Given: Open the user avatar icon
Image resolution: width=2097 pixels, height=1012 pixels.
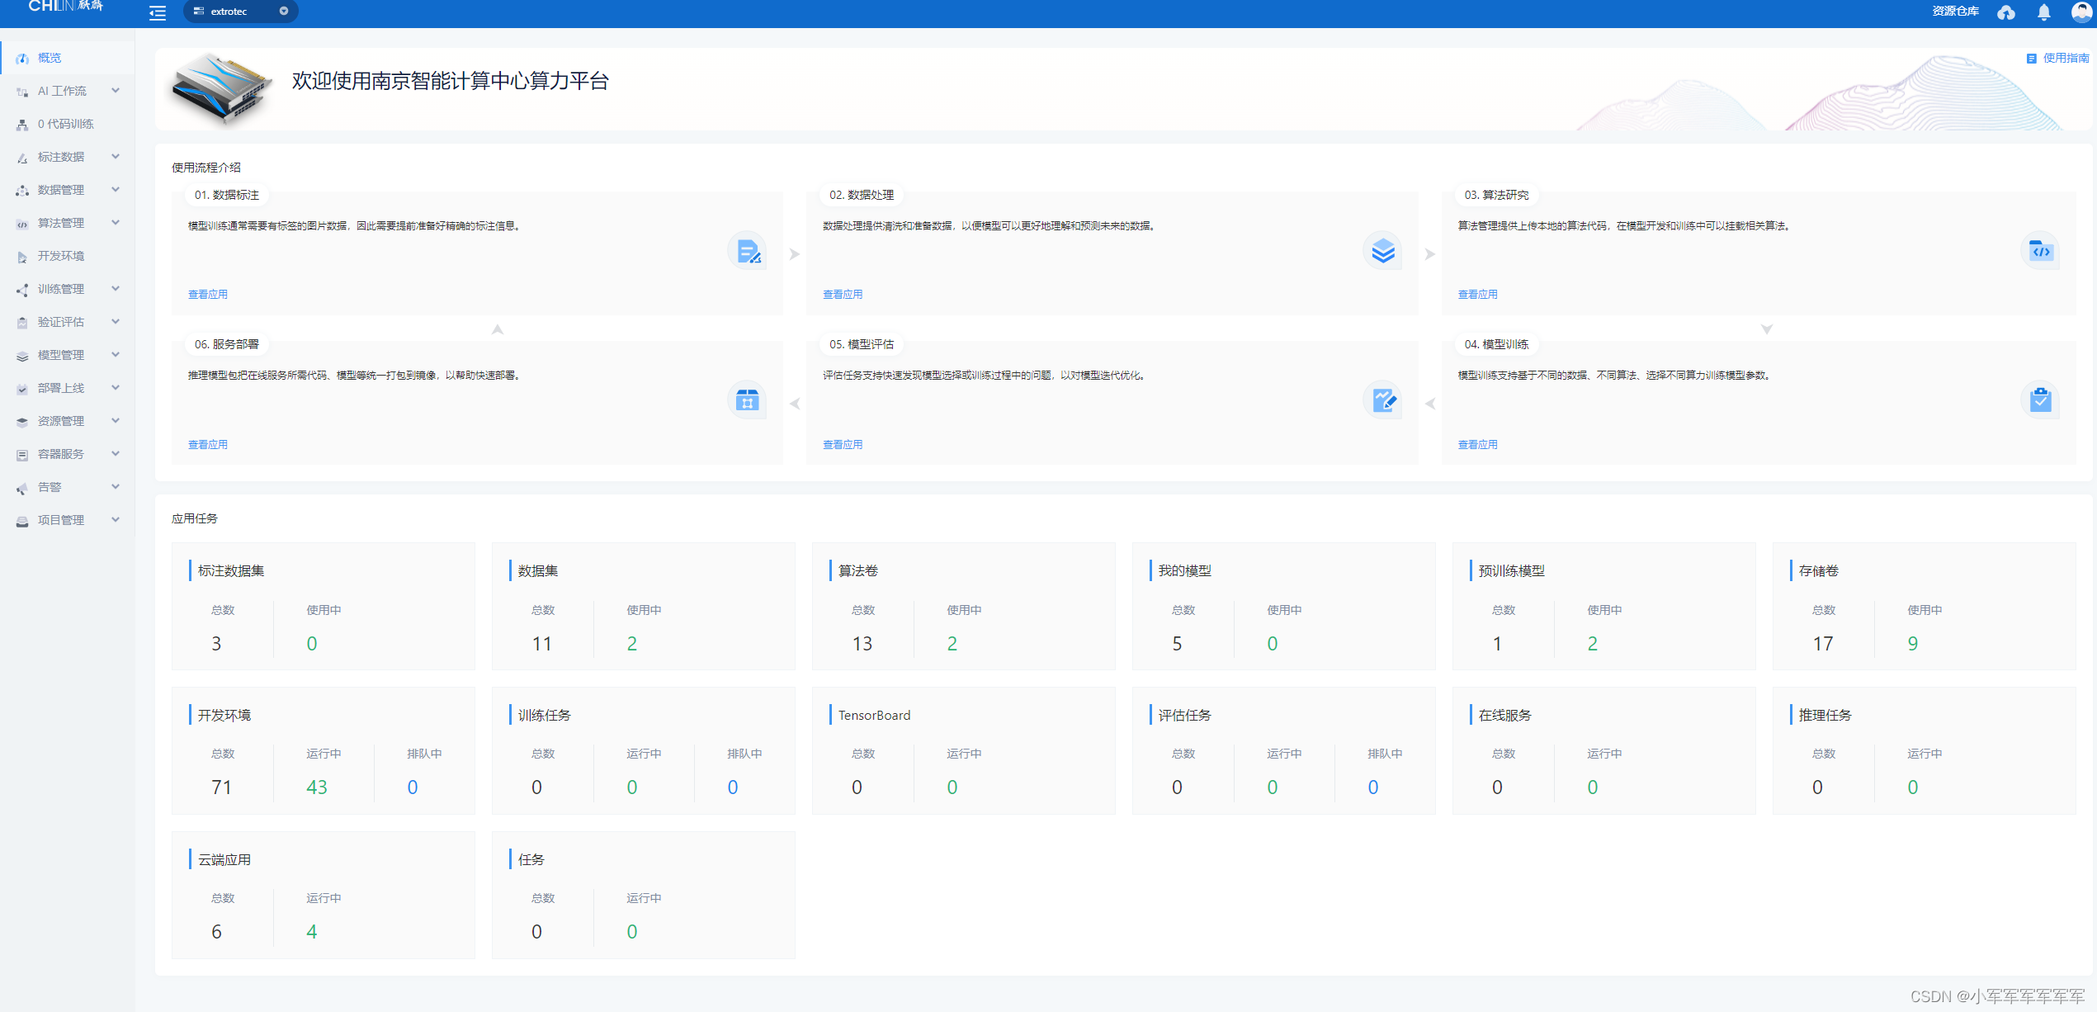Looking at the screenshot, I should coord(2080,12).
